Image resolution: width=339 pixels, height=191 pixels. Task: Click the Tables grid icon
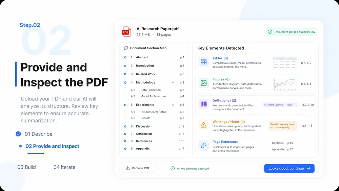point(204,62)
